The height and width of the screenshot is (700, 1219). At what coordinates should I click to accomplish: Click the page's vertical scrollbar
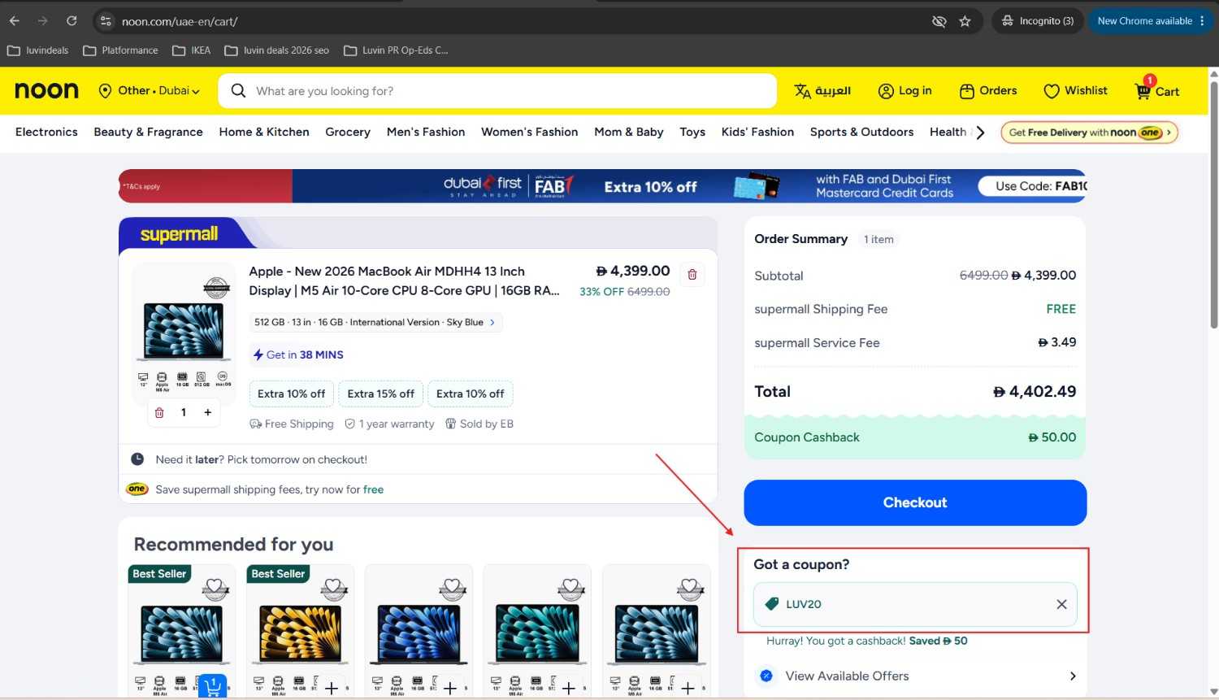pos(1214,203)
